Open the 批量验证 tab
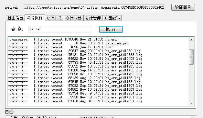The image size is (203, 118). pyautogui.click(x=112, y=18)
